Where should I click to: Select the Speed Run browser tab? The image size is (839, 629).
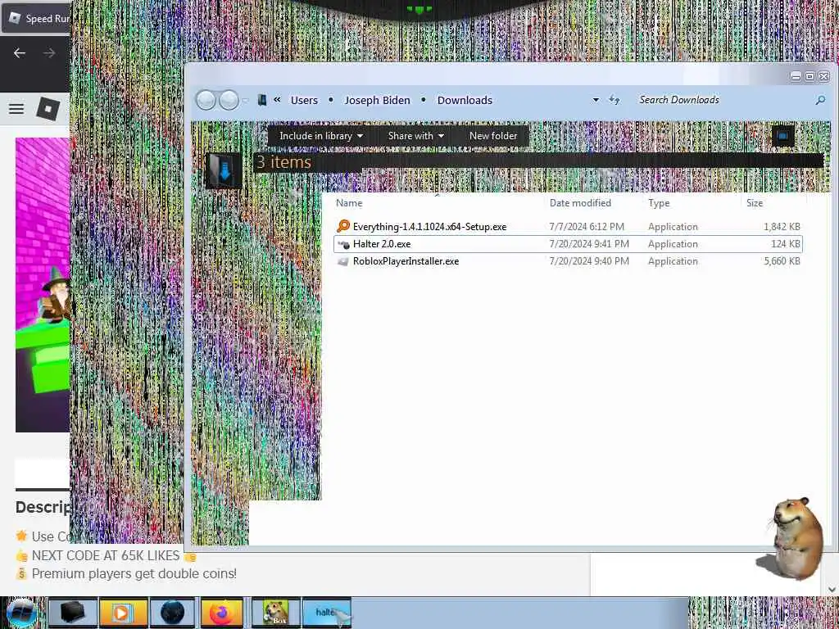(36, 18)
